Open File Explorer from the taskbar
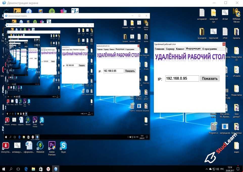 [33, 169]
